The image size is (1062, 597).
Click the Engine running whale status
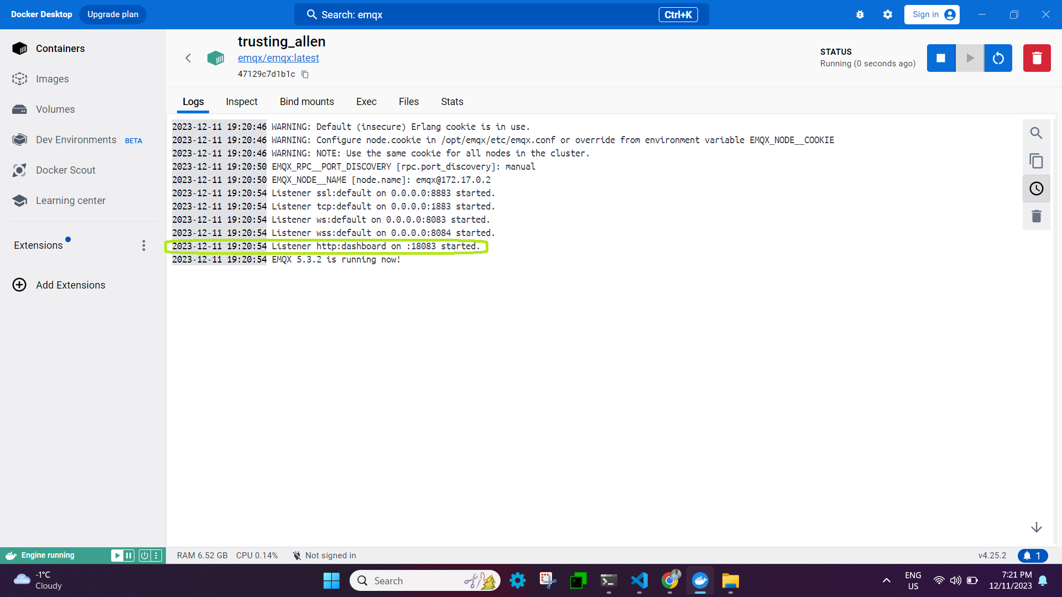coord(40,556)
